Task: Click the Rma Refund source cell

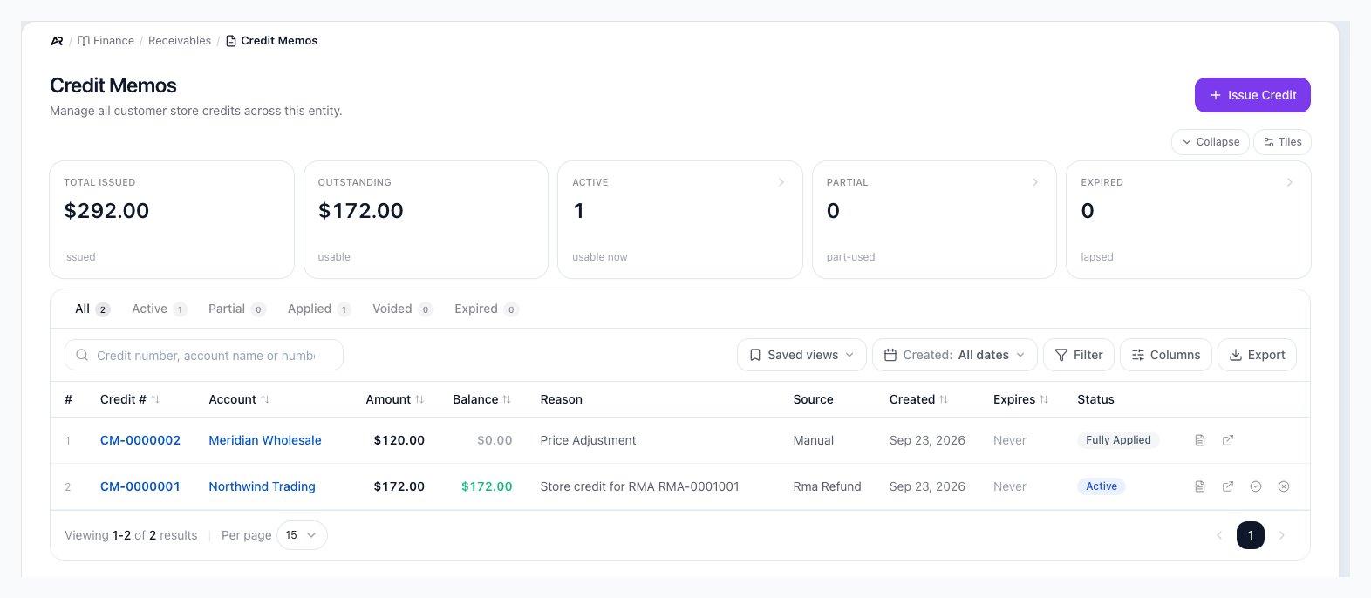Action: [827, 486]
